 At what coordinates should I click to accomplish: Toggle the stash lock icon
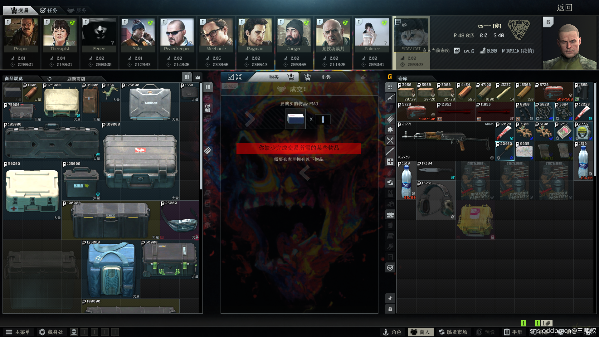tap(390, 309)
